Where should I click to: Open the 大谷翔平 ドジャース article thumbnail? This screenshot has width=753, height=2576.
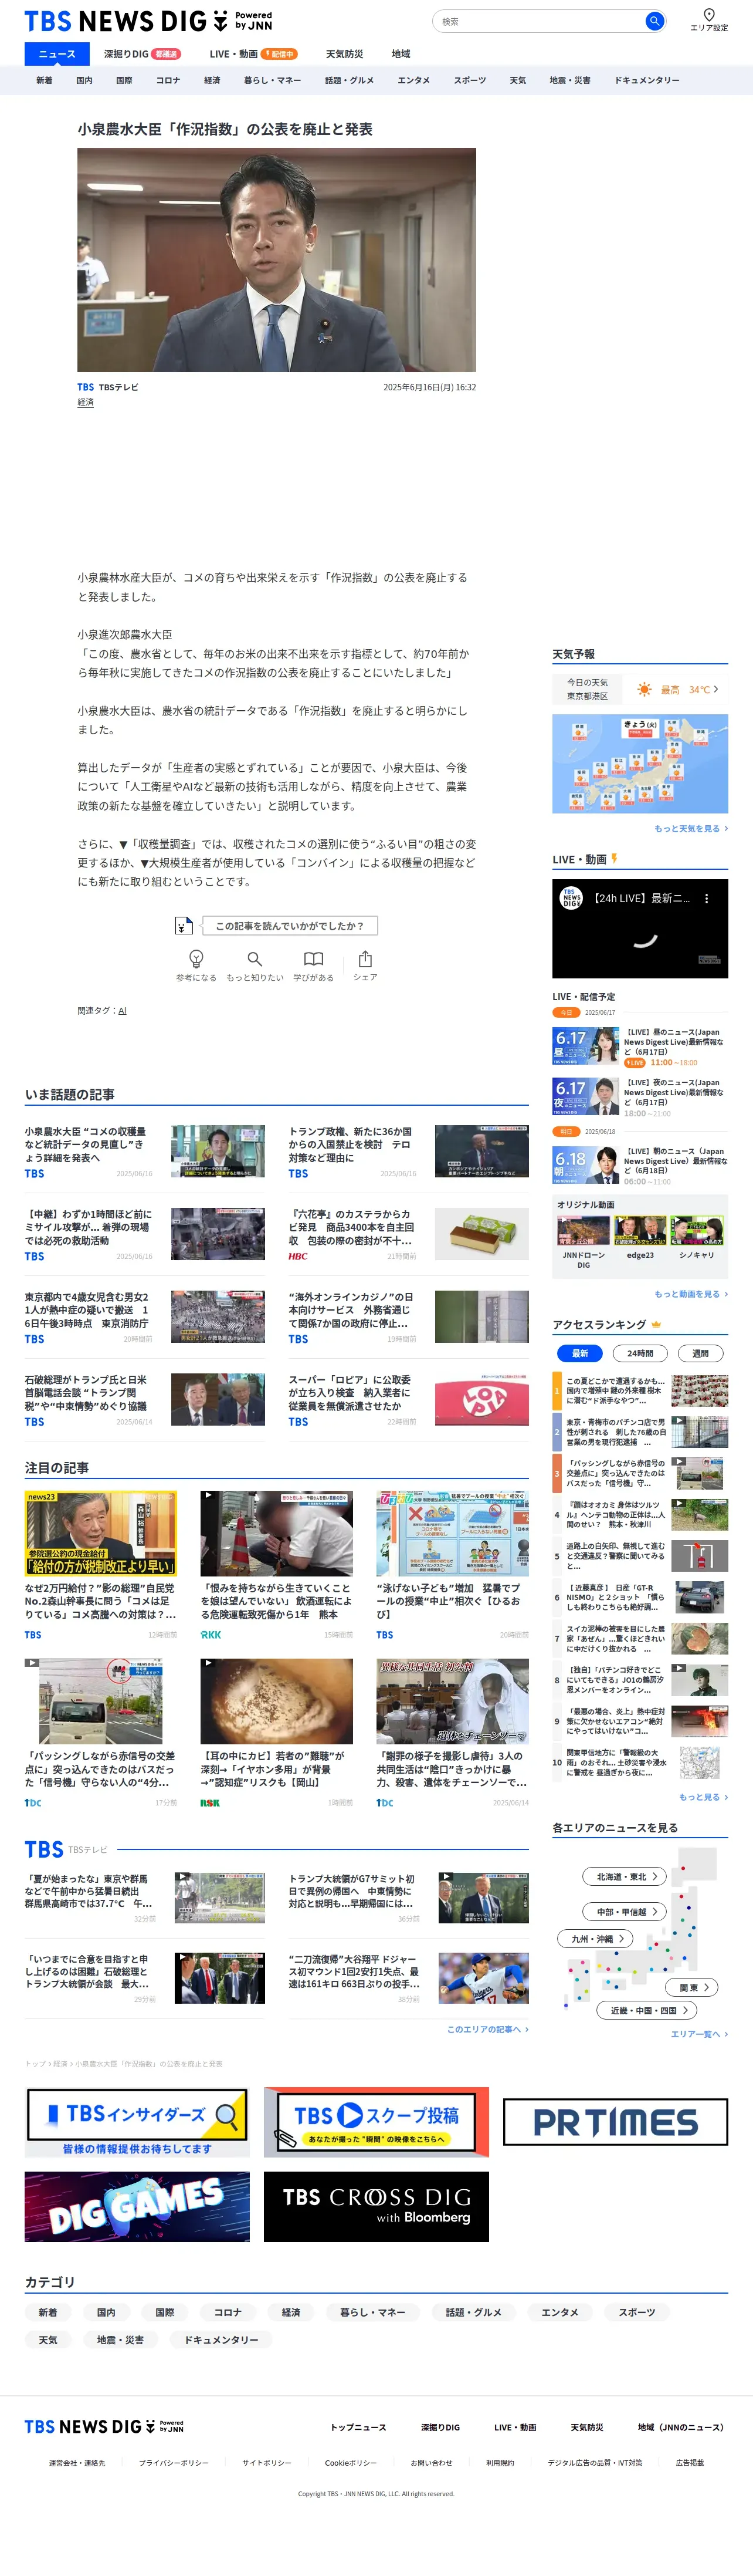click(x=483, y=1978)
